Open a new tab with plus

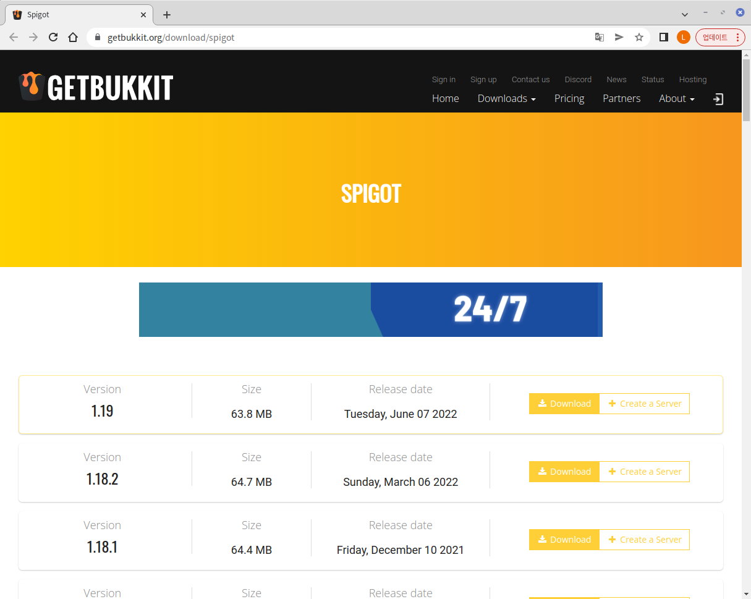point(166,15)
